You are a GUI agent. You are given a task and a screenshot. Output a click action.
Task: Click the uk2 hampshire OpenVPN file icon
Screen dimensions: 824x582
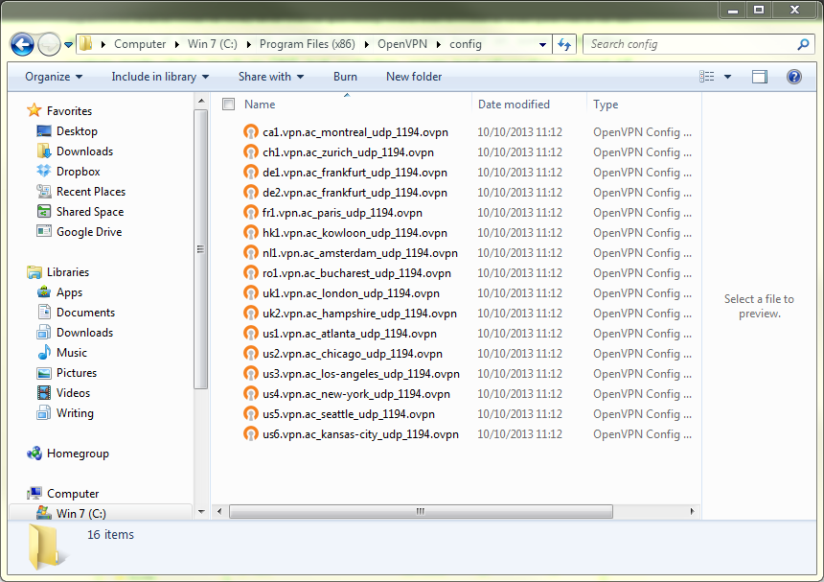pyautogui.click(x=251, y=314)
